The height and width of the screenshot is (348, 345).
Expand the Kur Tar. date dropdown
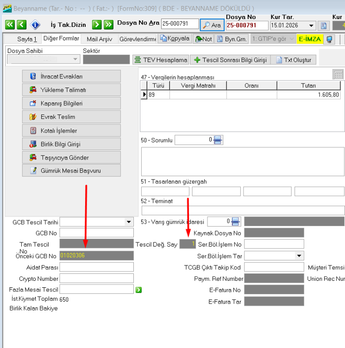click(x=311, y=26)
